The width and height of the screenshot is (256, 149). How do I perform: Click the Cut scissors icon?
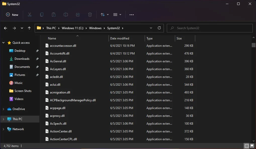point(30,15)
